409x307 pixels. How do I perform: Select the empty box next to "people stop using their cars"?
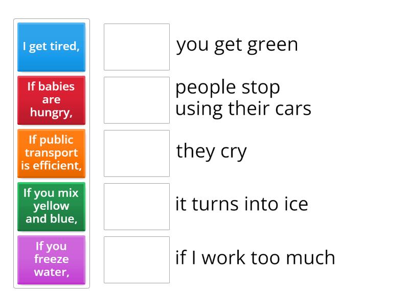[x=137, y=100]
